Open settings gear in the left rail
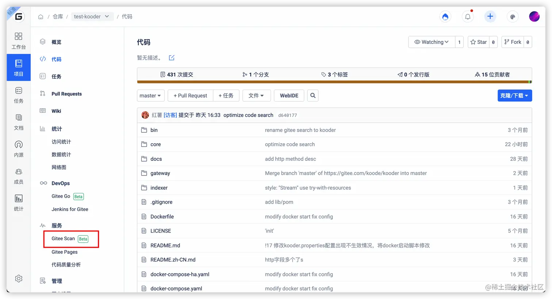 point(19,279)
